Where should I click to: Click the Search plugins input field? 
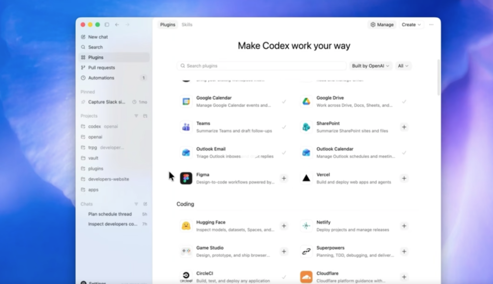(x=262, y=66)
